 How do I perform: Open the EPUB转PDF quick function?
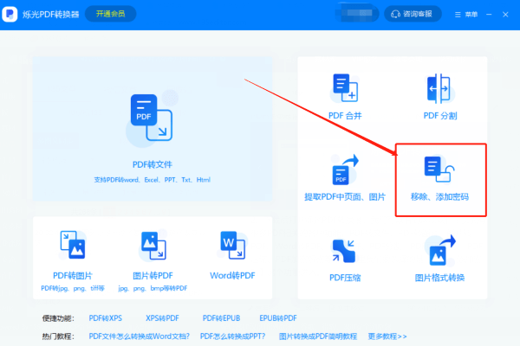278,318
